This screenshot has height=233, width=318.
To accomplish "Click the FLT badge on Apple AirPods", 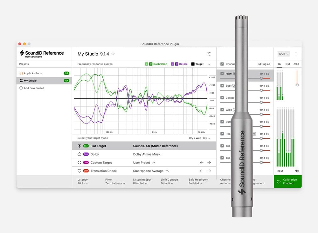I will (x=66, y=73).
